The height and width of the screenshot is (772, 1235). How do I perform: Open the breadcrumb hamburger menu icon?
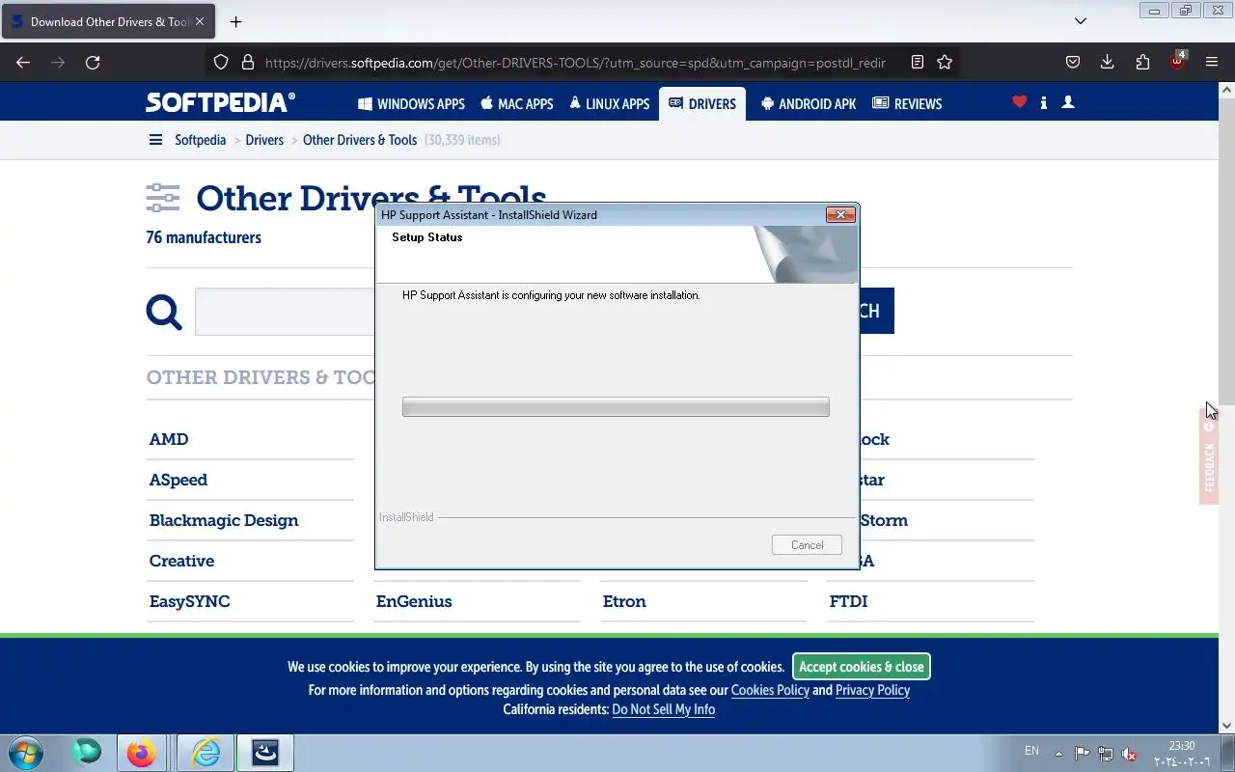pos(155,140)
